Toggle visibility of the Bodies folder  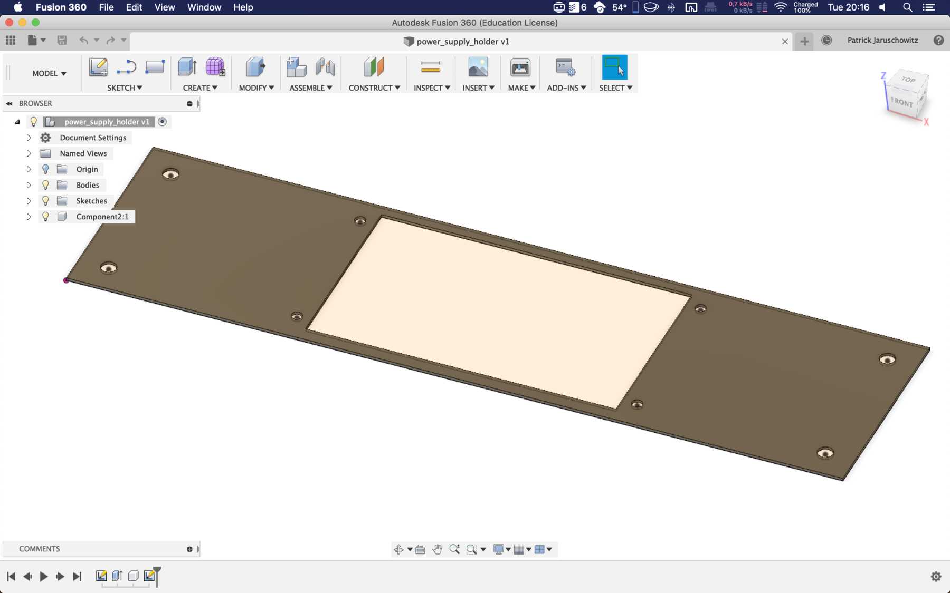pos(45,185)
